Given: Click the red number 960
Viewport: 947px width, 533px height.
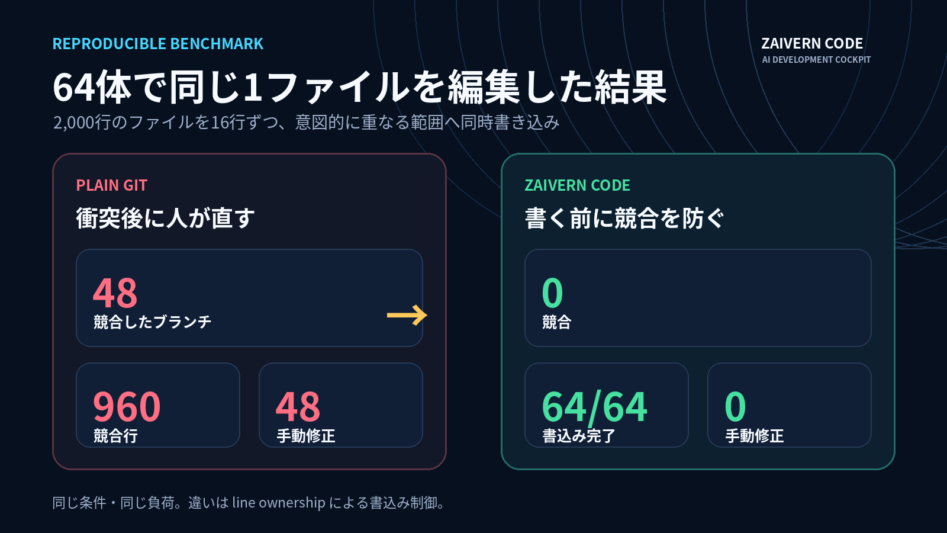Looking at the screenshot, I should [x=127, y=407].
